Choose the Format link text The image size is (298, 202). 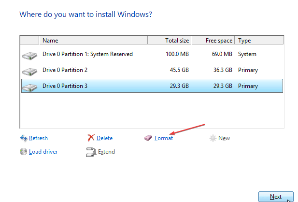coord(164,138)
